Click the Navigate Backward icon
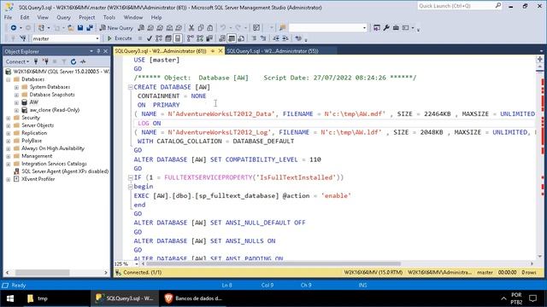Screen dimensions: 547x307 click(x=14, y=28)
